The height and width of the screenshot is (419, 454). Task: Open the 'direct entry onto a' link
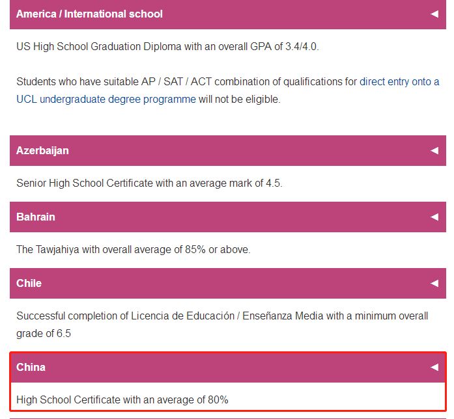click(x=399, y=82)
